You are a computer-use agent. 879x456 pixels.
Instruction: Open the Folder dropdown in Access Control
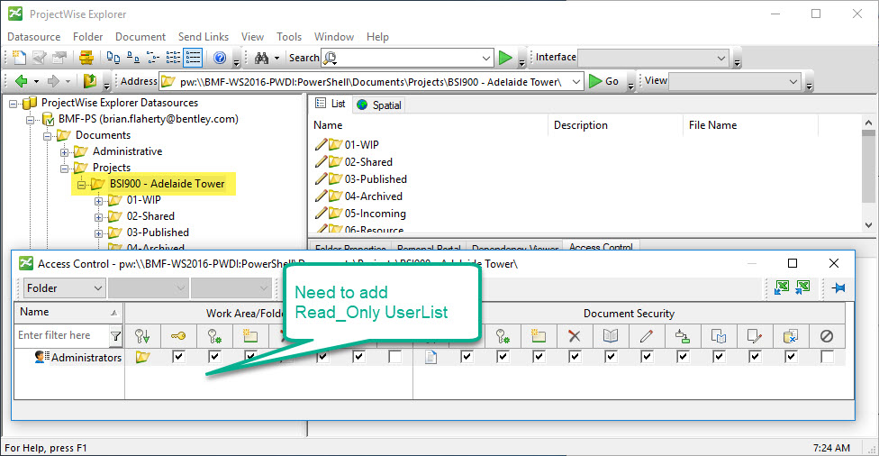pos(64,288)
